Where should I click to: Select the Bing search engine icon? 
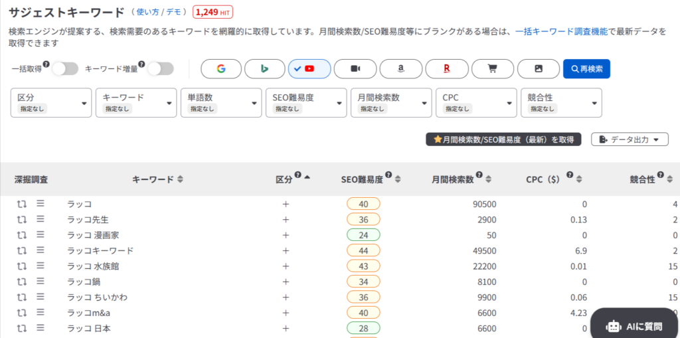click(x=264, y=69)
